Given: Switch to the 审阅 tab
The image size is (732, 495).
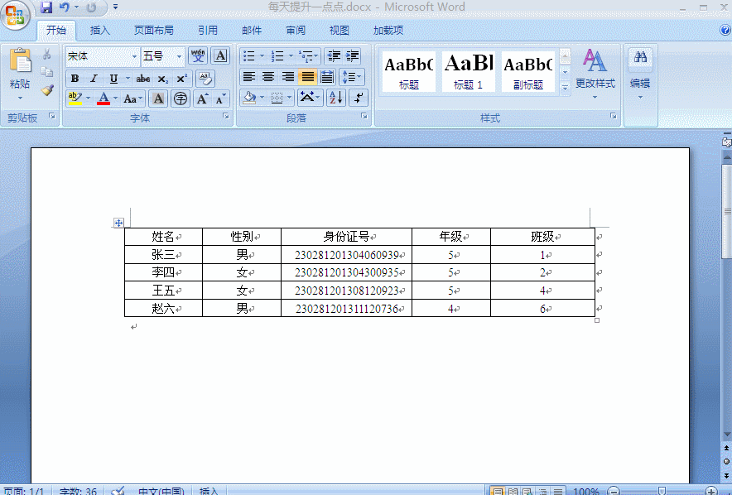Looking at the screenshot, I should tap(296, 31).
